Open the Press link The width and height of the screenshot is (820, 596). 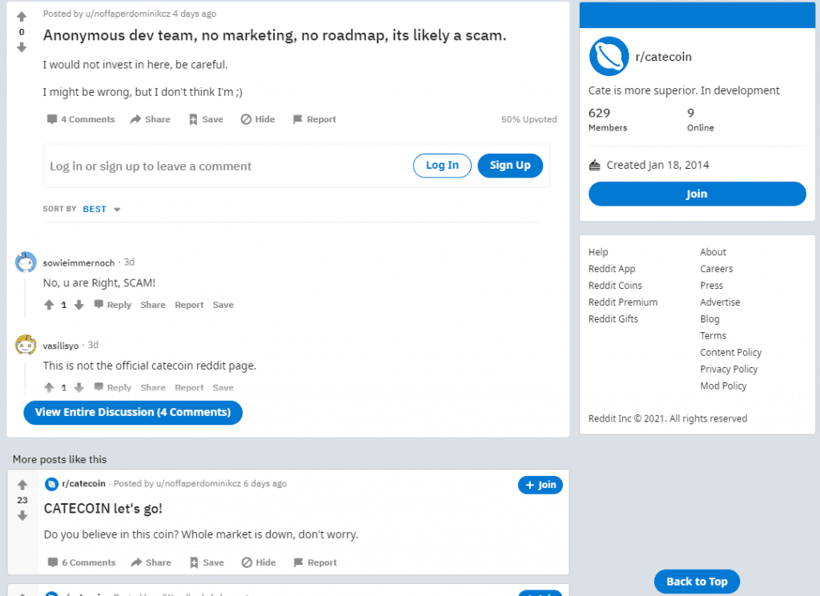[711, 286]
